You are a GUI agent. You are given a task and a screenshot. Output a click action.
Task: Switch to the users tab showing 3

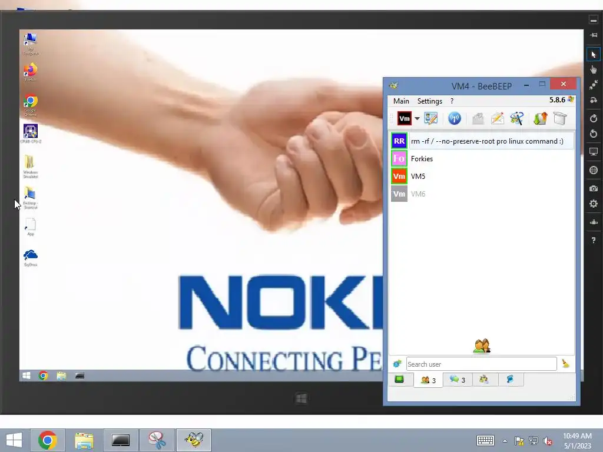click(428, 380)
